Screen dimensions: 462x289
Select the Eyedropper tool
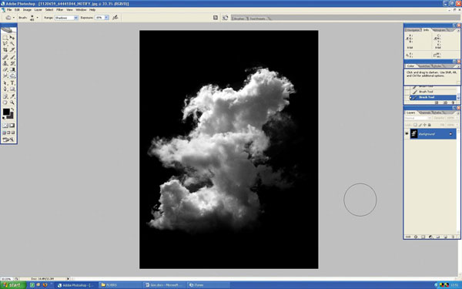(x=12, y=96)
